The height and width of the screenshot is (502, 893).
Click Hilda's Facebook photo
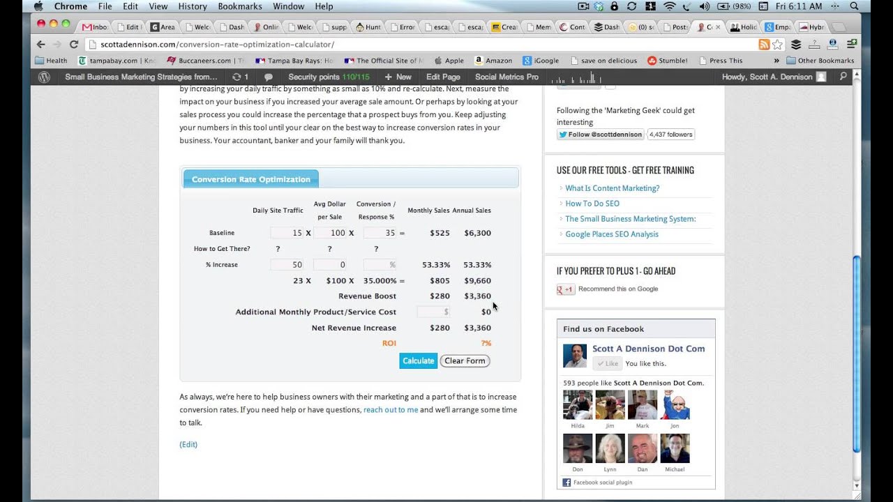(x=578, y=405)
